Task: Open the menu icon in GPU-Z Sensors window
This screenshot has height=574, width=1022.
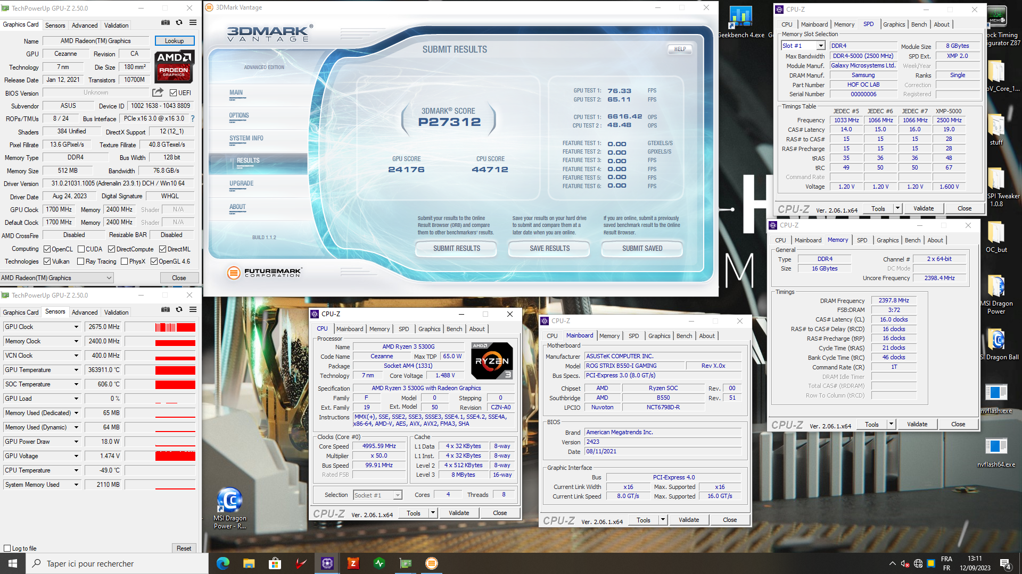Action: [193, 310]
